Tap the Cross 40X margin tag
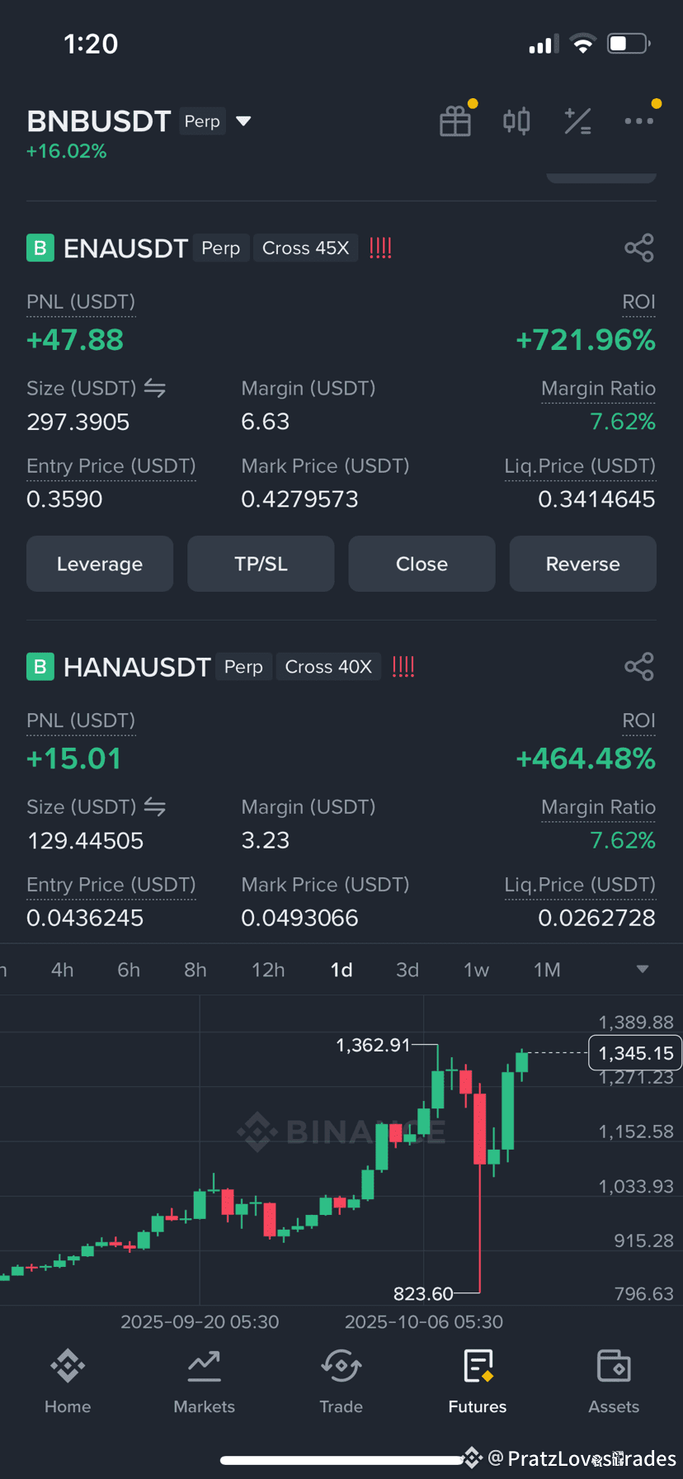Screen dimensions: 683x1479 point(328,666)
